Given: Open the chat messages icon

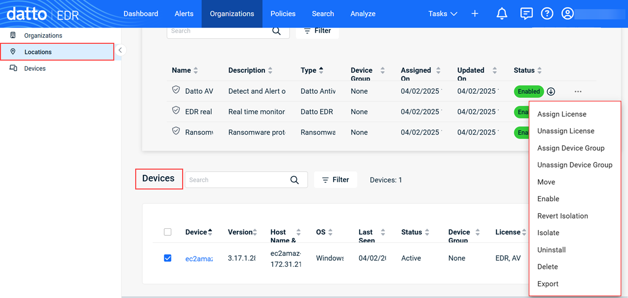Looking at the screenshot, I should point(526,14).
